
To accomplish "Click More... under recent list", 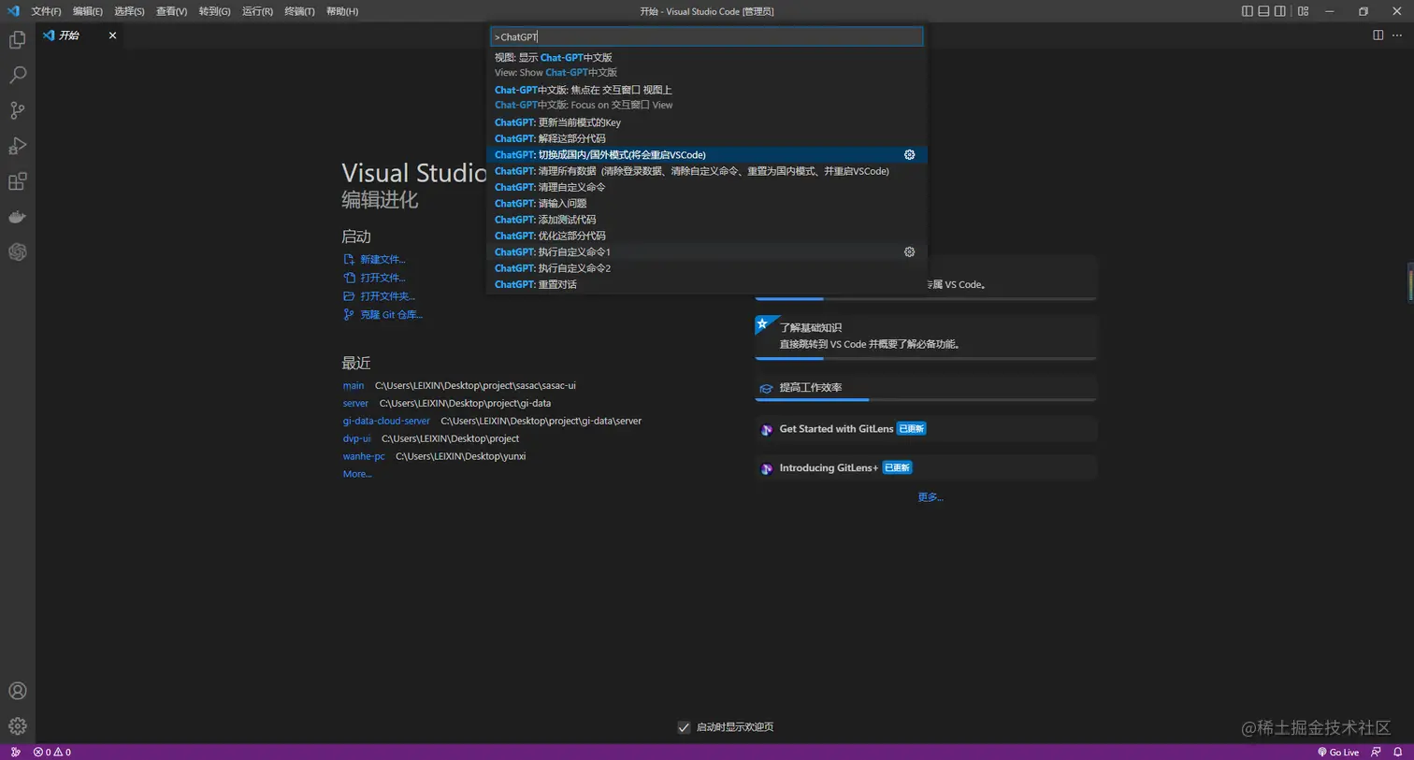I will point(357,474).
